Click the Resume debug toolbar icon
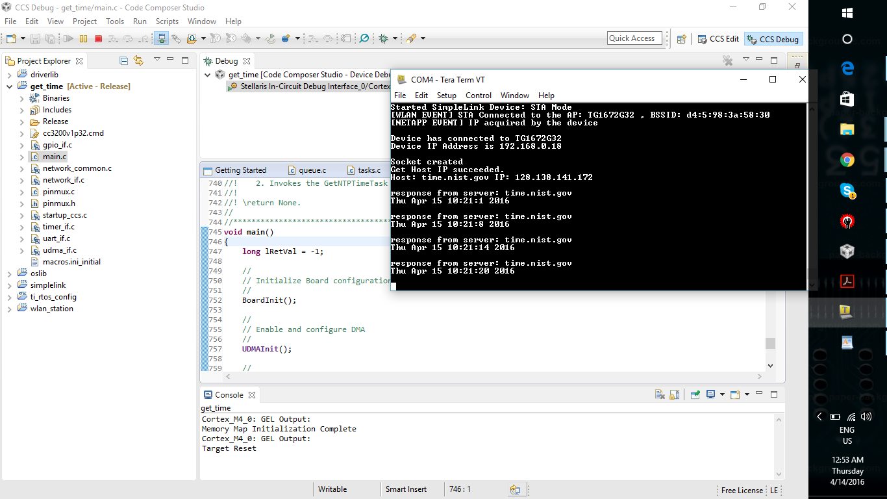Image resolution: width=887 pixels, height=499 pixels. click(69, 39)
